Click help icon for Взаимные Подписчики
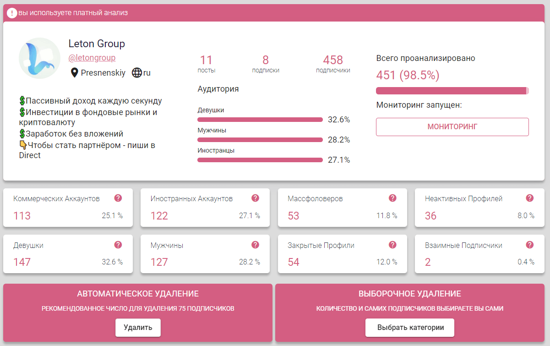The height and width of the screenshot is (346, 550). 529,245
